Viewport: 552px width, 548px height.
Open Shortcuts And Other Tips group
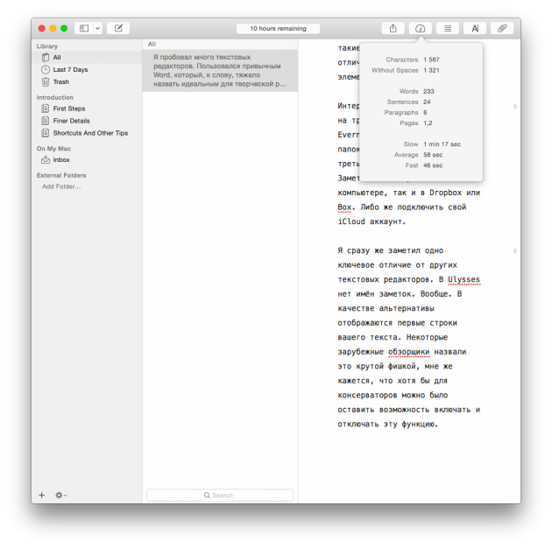tap(89, 133)
